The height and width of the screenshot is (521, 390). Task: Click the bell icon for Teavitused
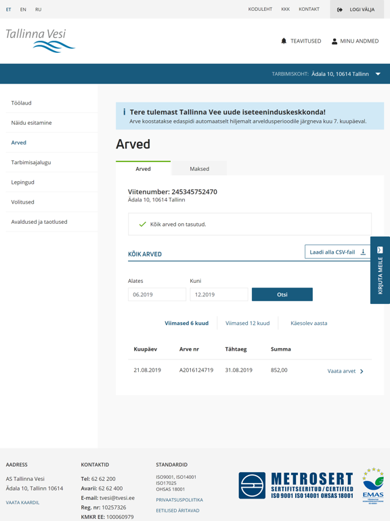click(x=284, y=41)
